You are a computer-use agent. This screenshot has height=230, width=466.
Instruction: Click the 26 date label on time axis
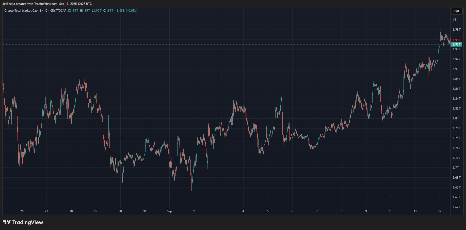point(22,211)
